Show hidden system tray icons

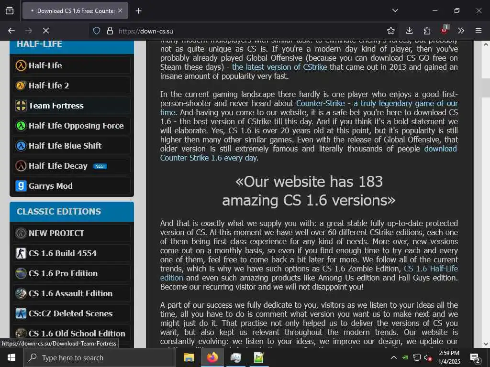(394, 357)
